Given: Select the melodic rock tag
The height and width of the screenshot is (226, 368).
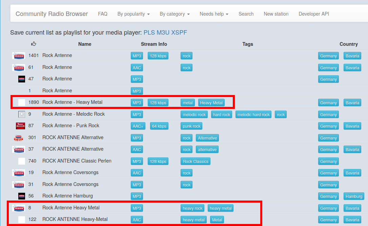Looking at the screenshot, I should click(194, 115).
